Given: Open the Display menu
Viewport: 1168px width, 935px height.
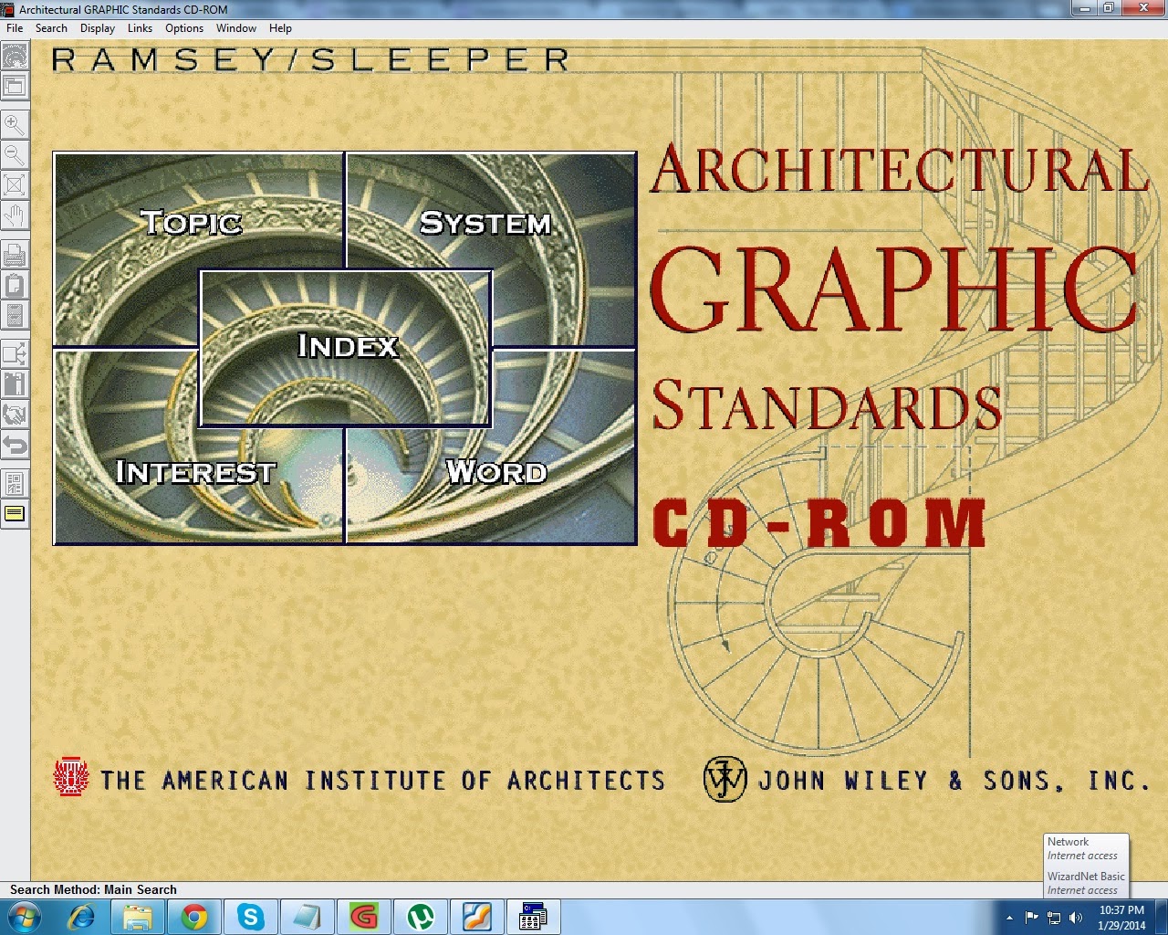Looking at the screenshot, I should pyautogui.click(x=97, y=27).
